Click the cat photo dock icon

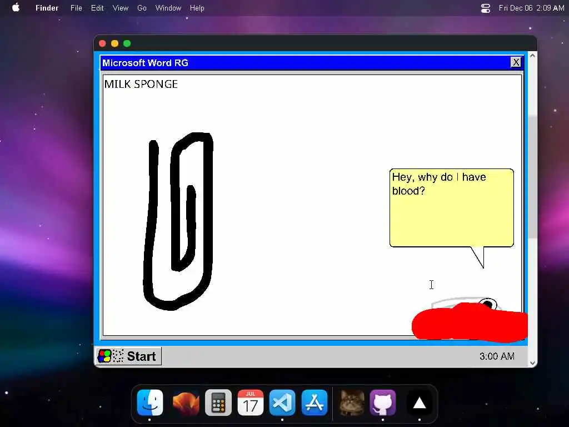(352, 403)
